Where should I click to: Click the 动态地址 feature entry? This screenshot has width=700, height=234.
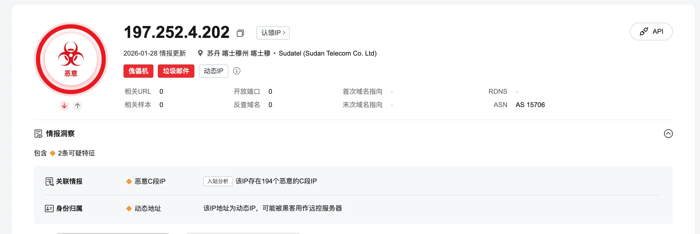[148, 209]
